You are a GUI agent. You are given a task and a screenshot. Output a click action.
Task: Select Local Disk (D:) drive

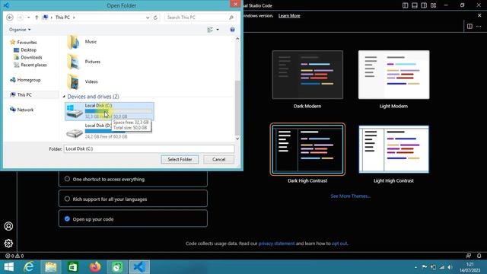pyautogui.click(x=109, y=131)
